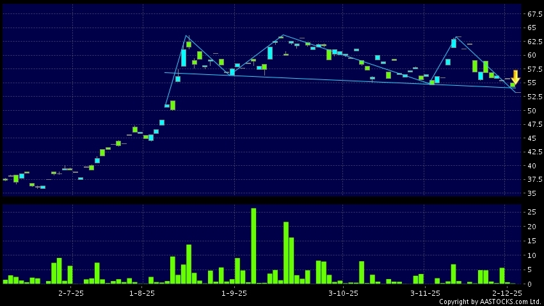
Task: Click the yellow down arrow signal marker
Action: [515, 77]
